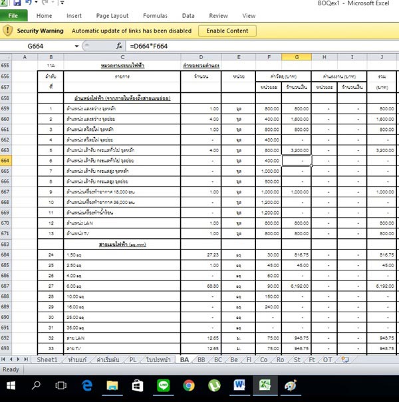The height and width of the screenshot is (402, 399).
Task: Open the Review ribbon tab
Action: click(x=218, y=16)
